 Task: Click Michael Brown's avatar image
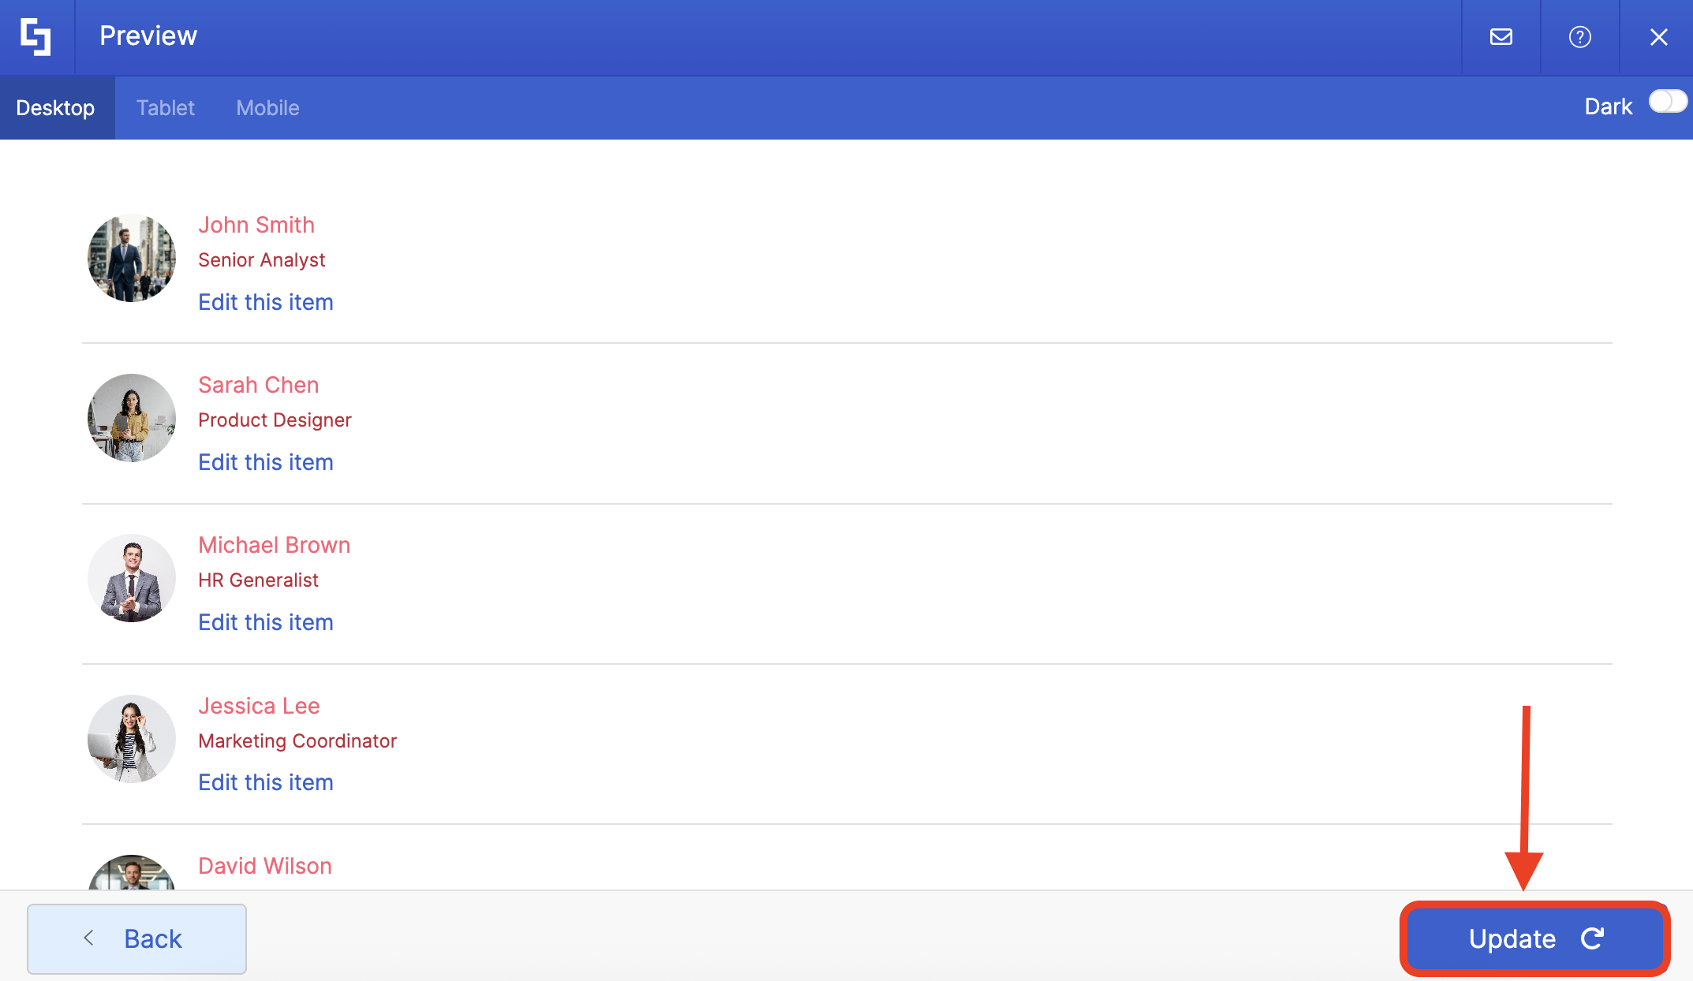pyautogui.click(x=132, y=578)
